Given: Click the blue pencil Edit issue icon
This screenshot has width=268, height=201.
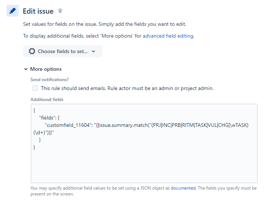Looking at the screenshot, I should tap(13, 11).
